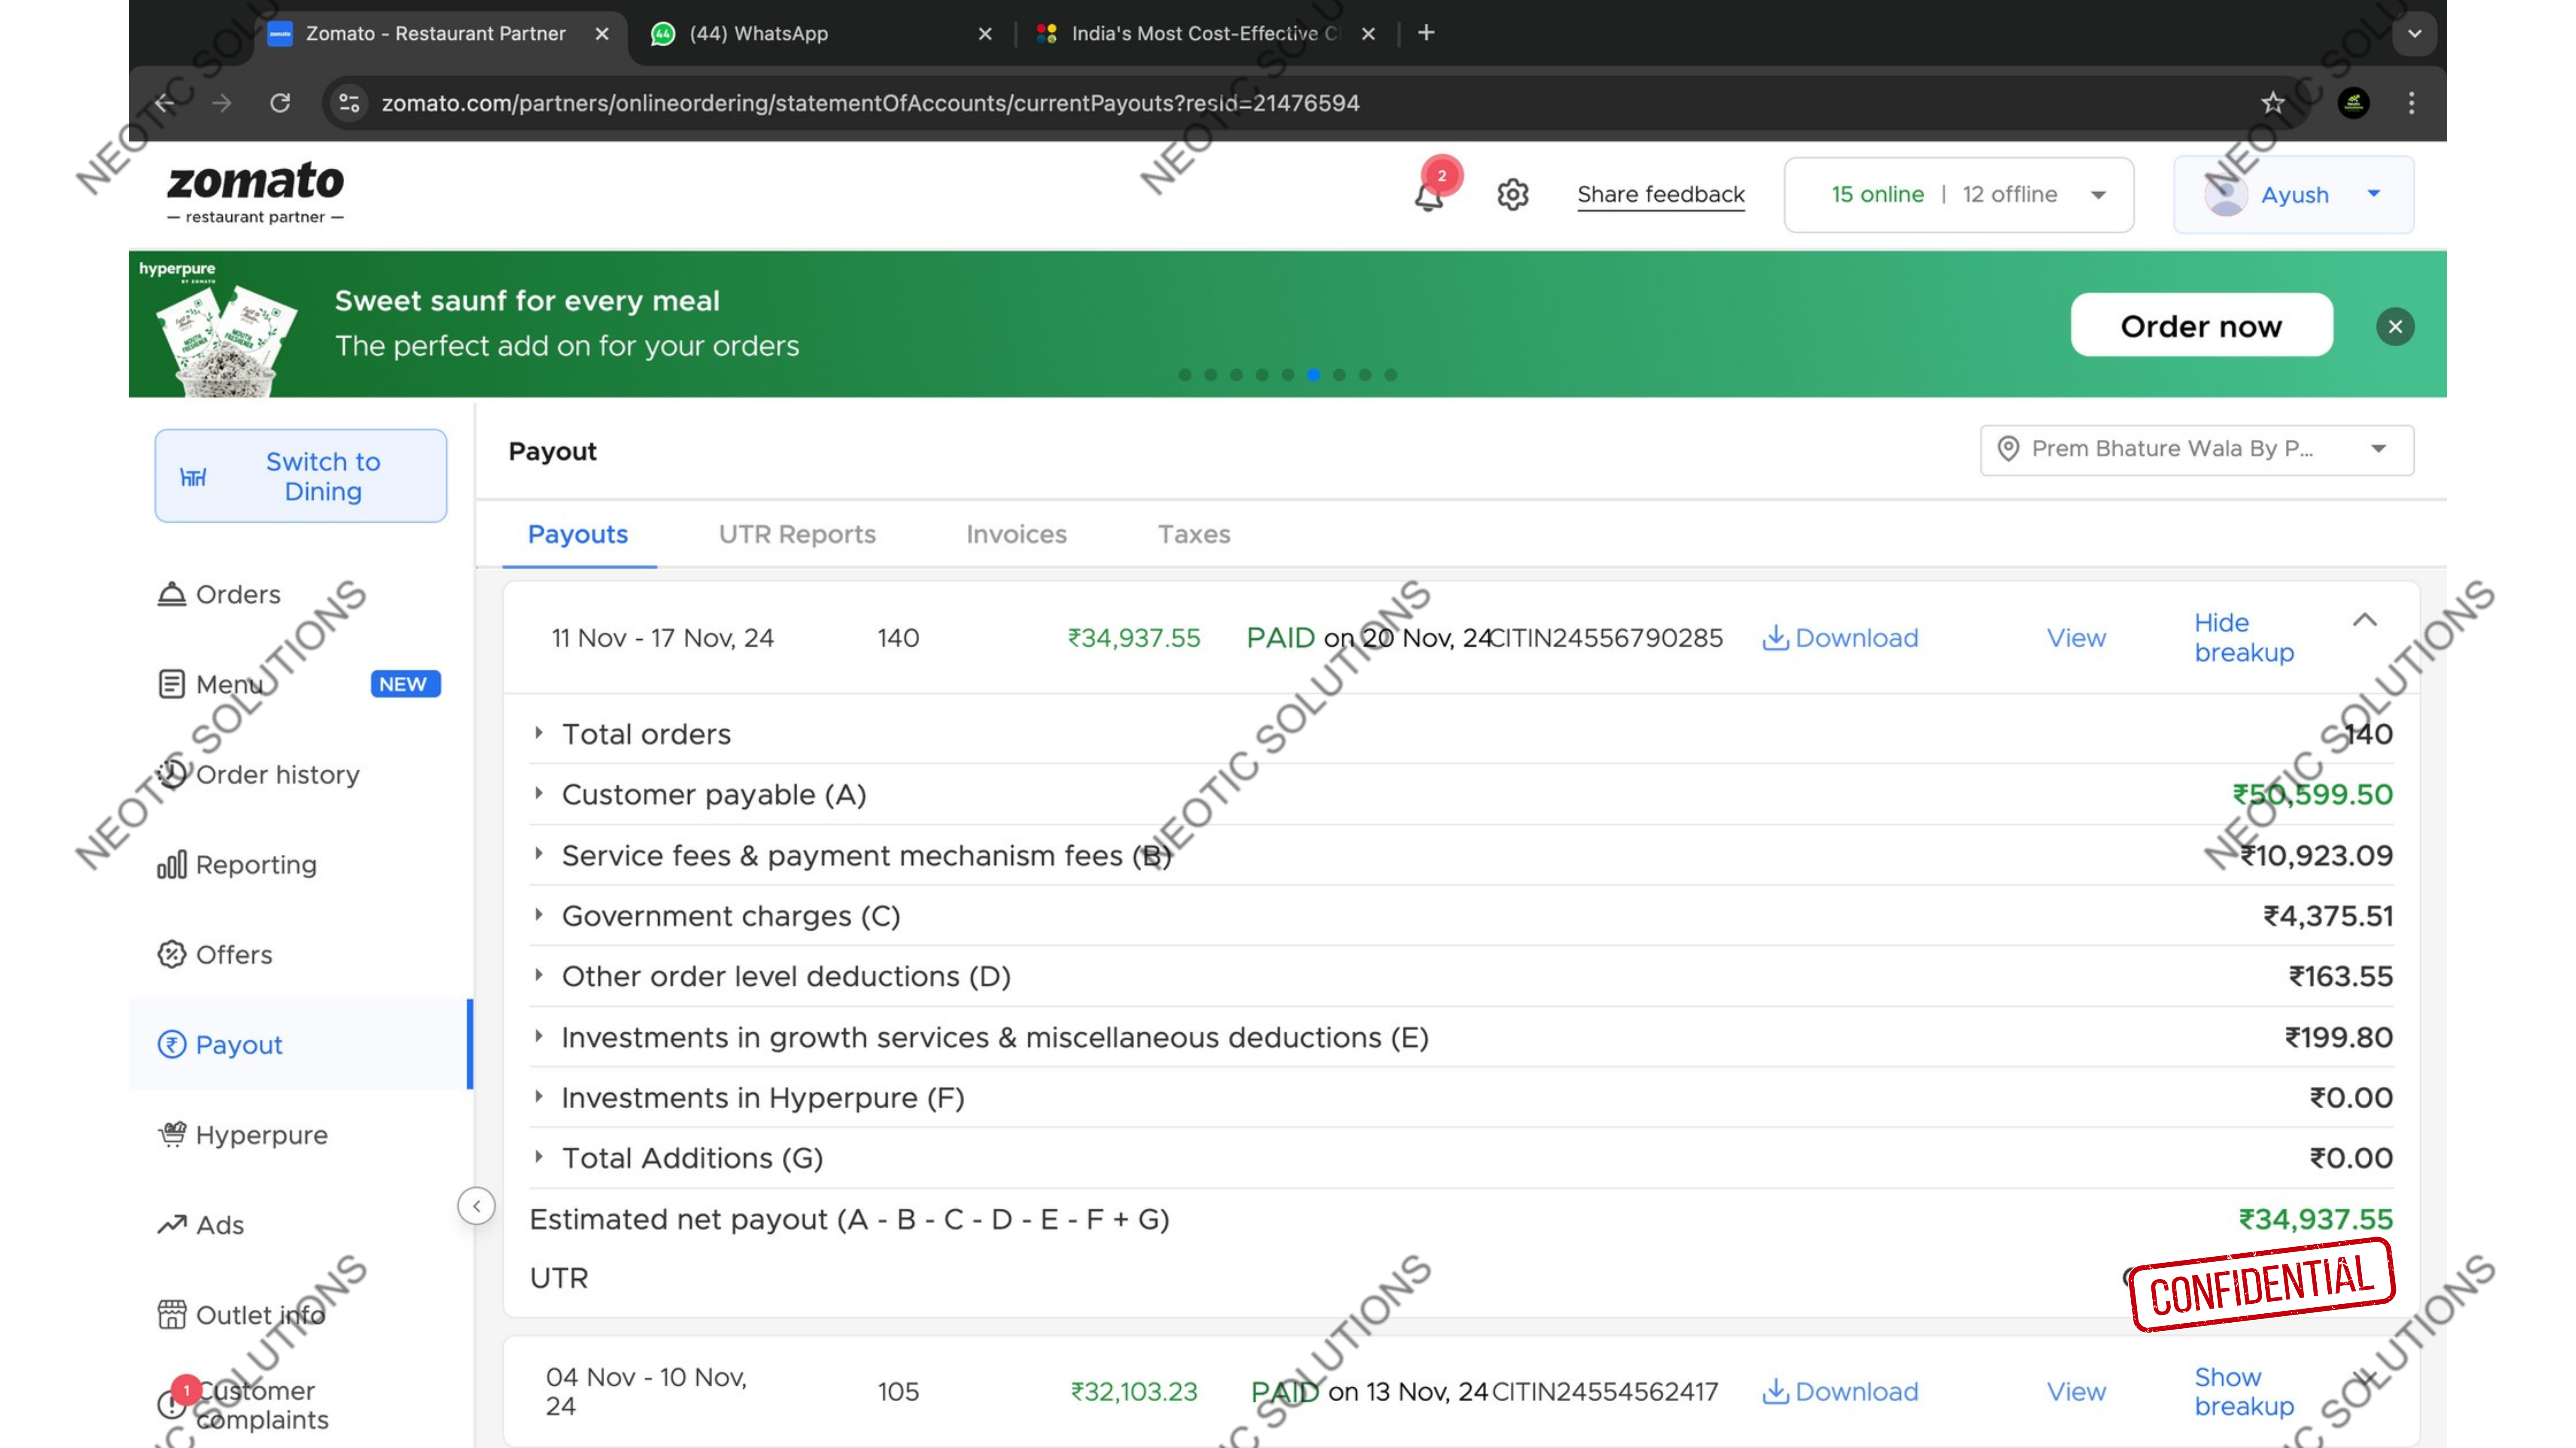
Task: Open Orders in the sidebar
Action: (x=220, y=594)
